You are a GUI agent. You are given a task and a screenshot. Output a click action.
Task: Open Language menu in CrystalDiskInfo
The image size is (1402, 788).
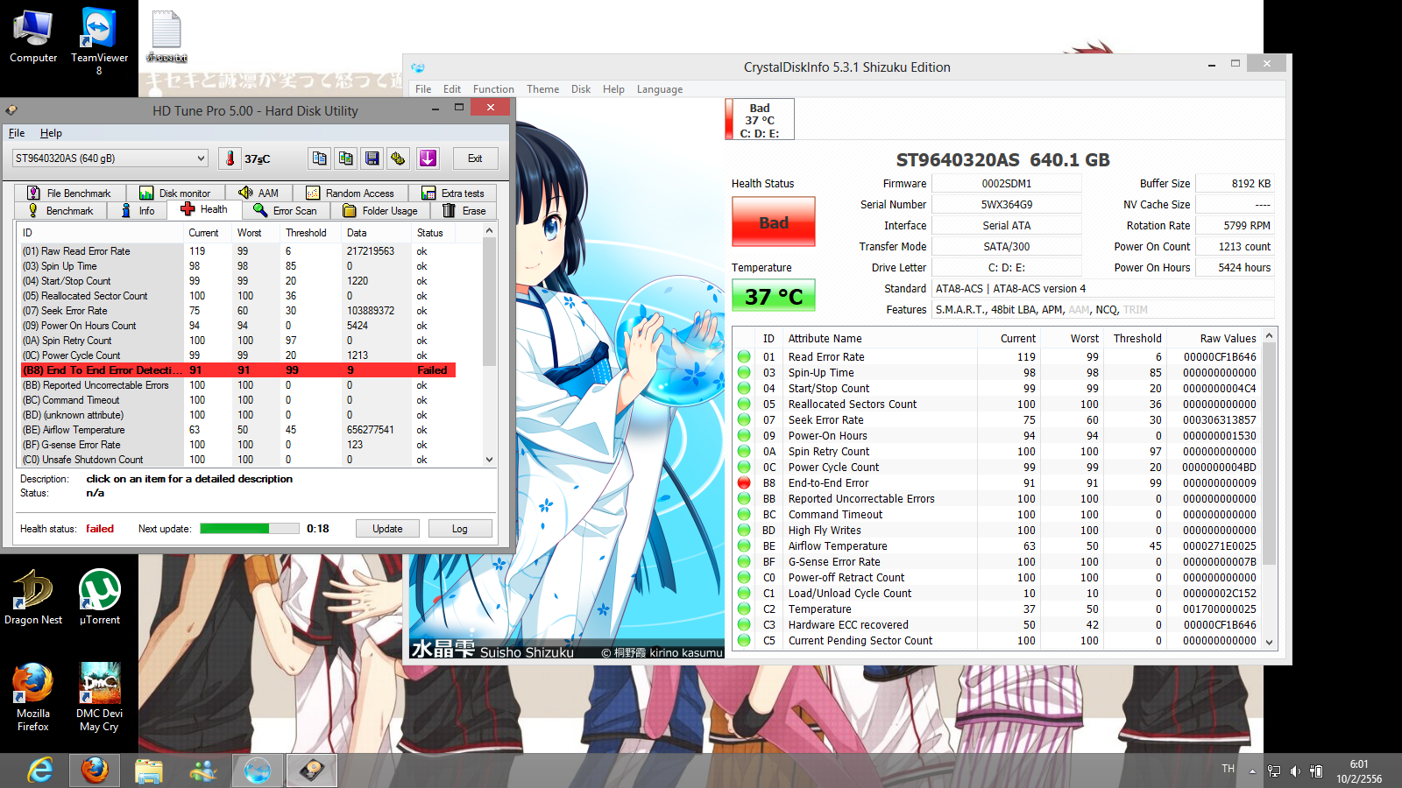(660, 89)
